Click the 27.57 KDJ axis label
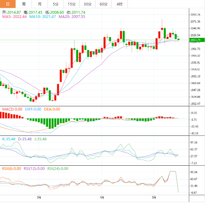Image resolution: width=205 pixels, height=204 pixels. pos(194,156)
